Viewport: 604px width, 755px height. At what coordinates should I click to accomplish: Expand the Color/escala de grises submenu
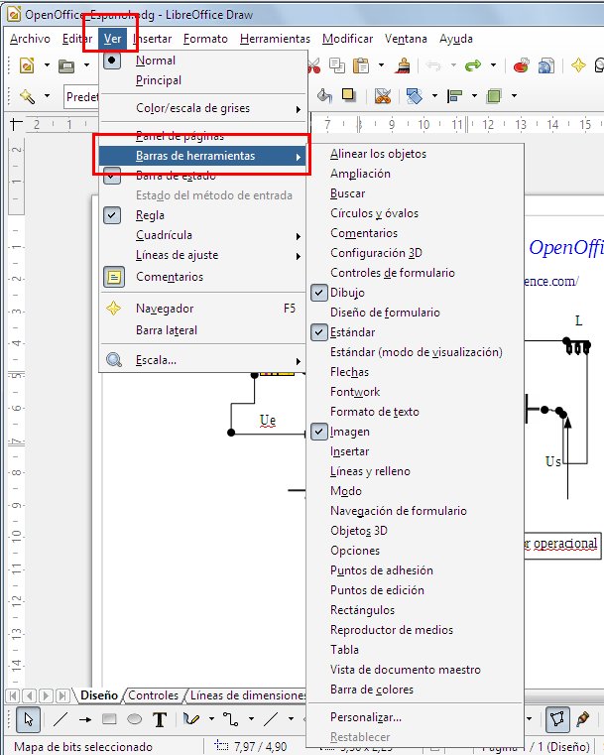pos(202,108)
